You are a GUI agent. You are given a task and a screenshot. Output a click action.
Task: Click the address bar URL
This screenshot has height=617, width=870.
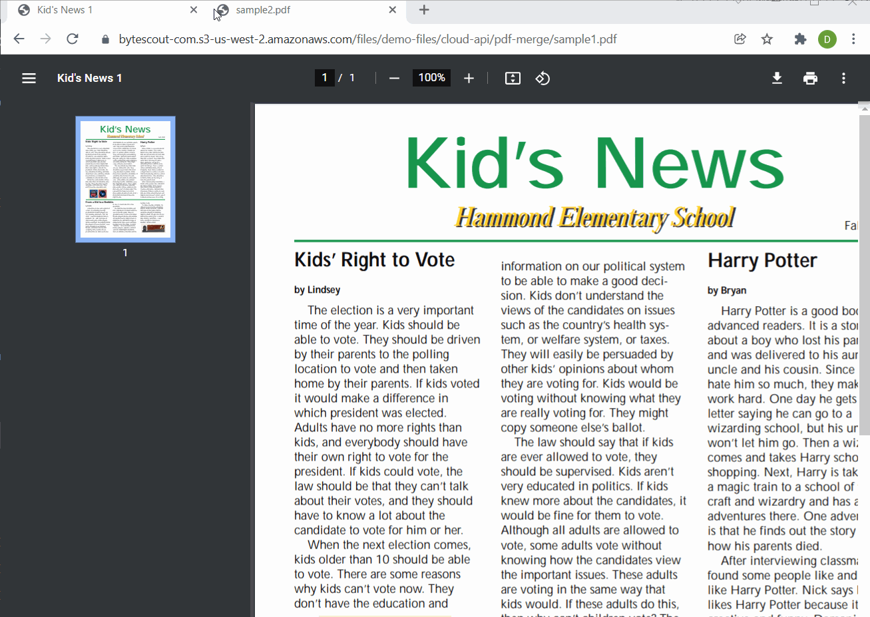(x=367, y=39)
